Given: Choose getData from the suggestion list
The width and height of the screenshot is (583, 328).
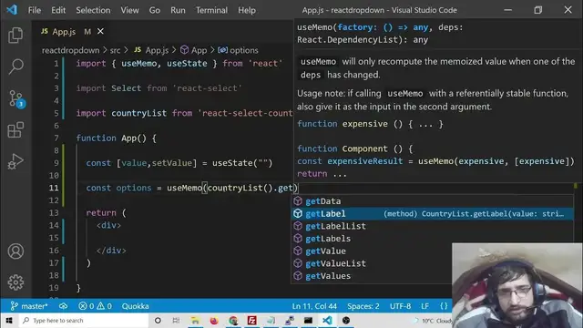Looking at the screenshot, I should click(x=432, y=201).
